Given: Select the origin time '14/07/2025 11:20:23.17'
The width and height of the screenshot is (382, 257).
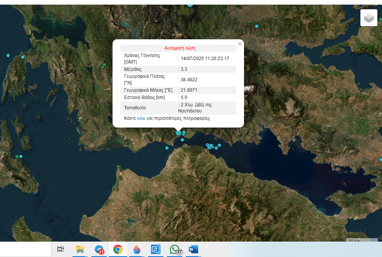Looking at the screenshot, I should [205, 59].
